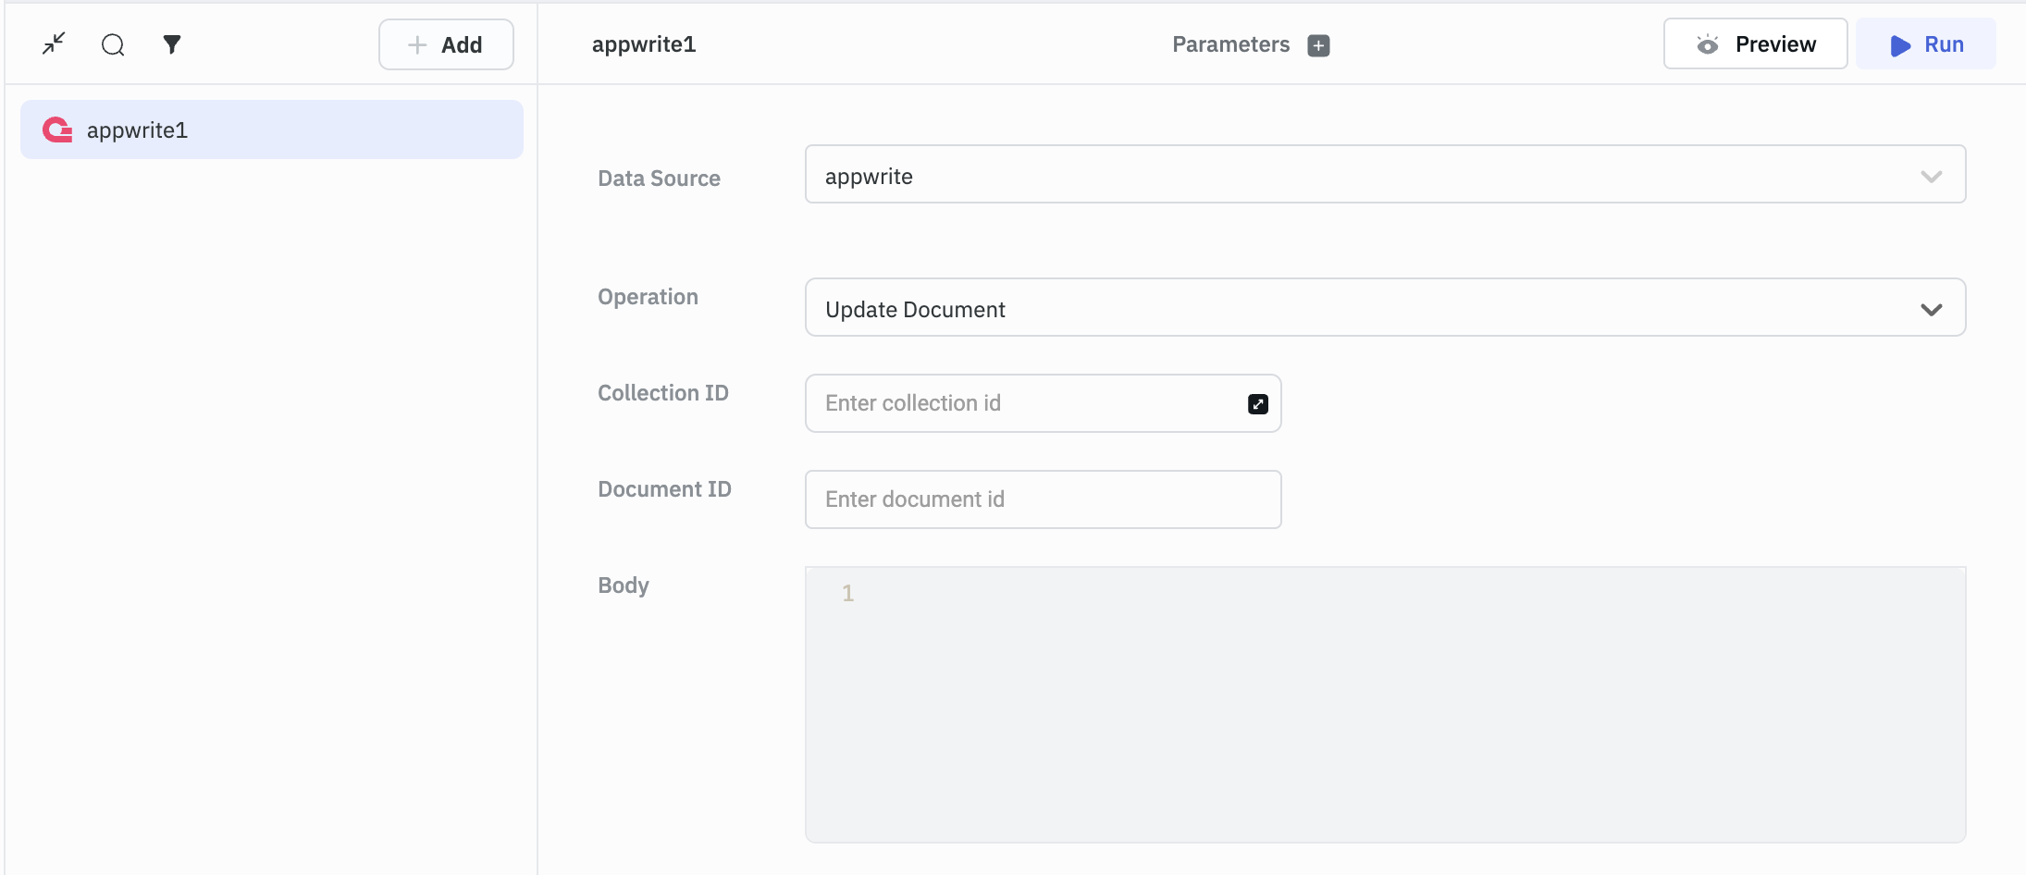Select the appwrite1 query in the left list
Image resolution: width=2026 pixels, height=875 pixels.
[x=272, y=130]
